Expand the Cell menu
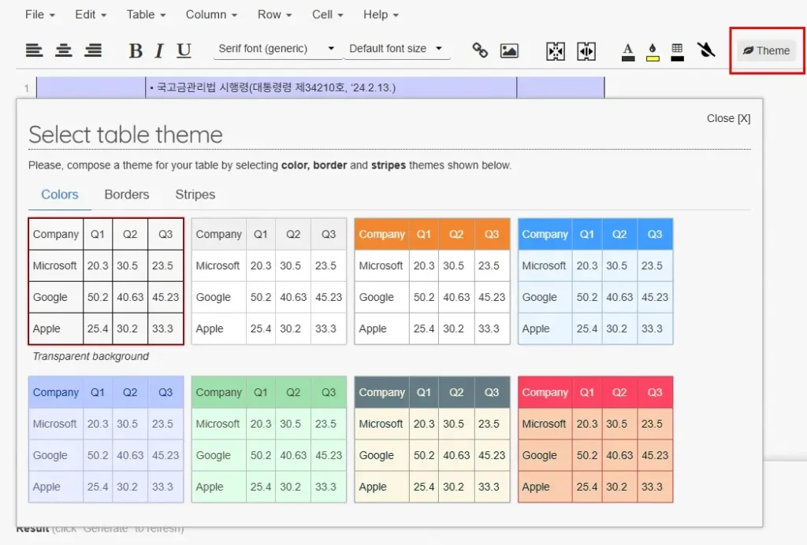This screenshot has width=807, height=545. tap(328, 14)
